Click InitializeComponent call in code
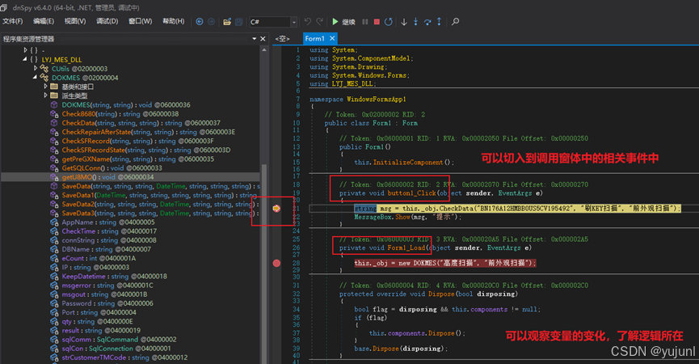The width and height of the screenshot is (699, 364). [x=408, y=163]
